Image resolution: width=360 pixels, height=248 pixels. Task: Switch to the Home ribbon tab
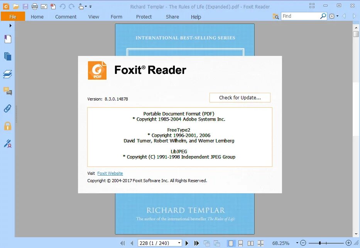point(37,17)
